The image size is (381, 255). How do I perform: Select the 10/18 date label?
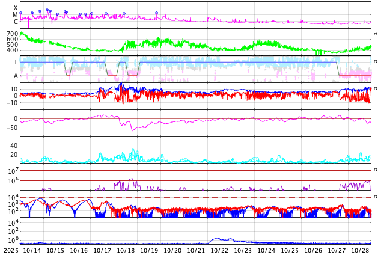pyautogui.click(x=126, y=250)
